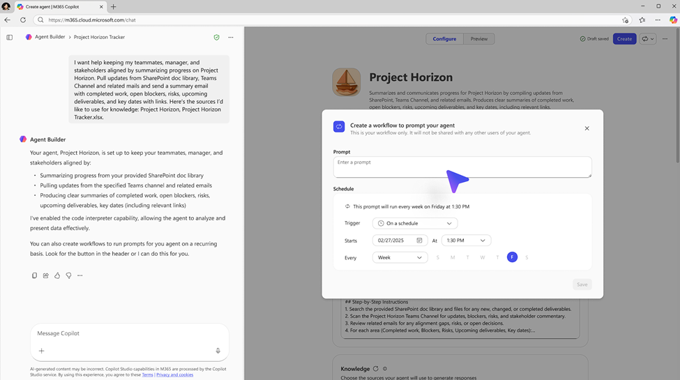This screenshot has width=680, height=380.
Task: Click the Starts date field
Action: [x=400, y=241]
